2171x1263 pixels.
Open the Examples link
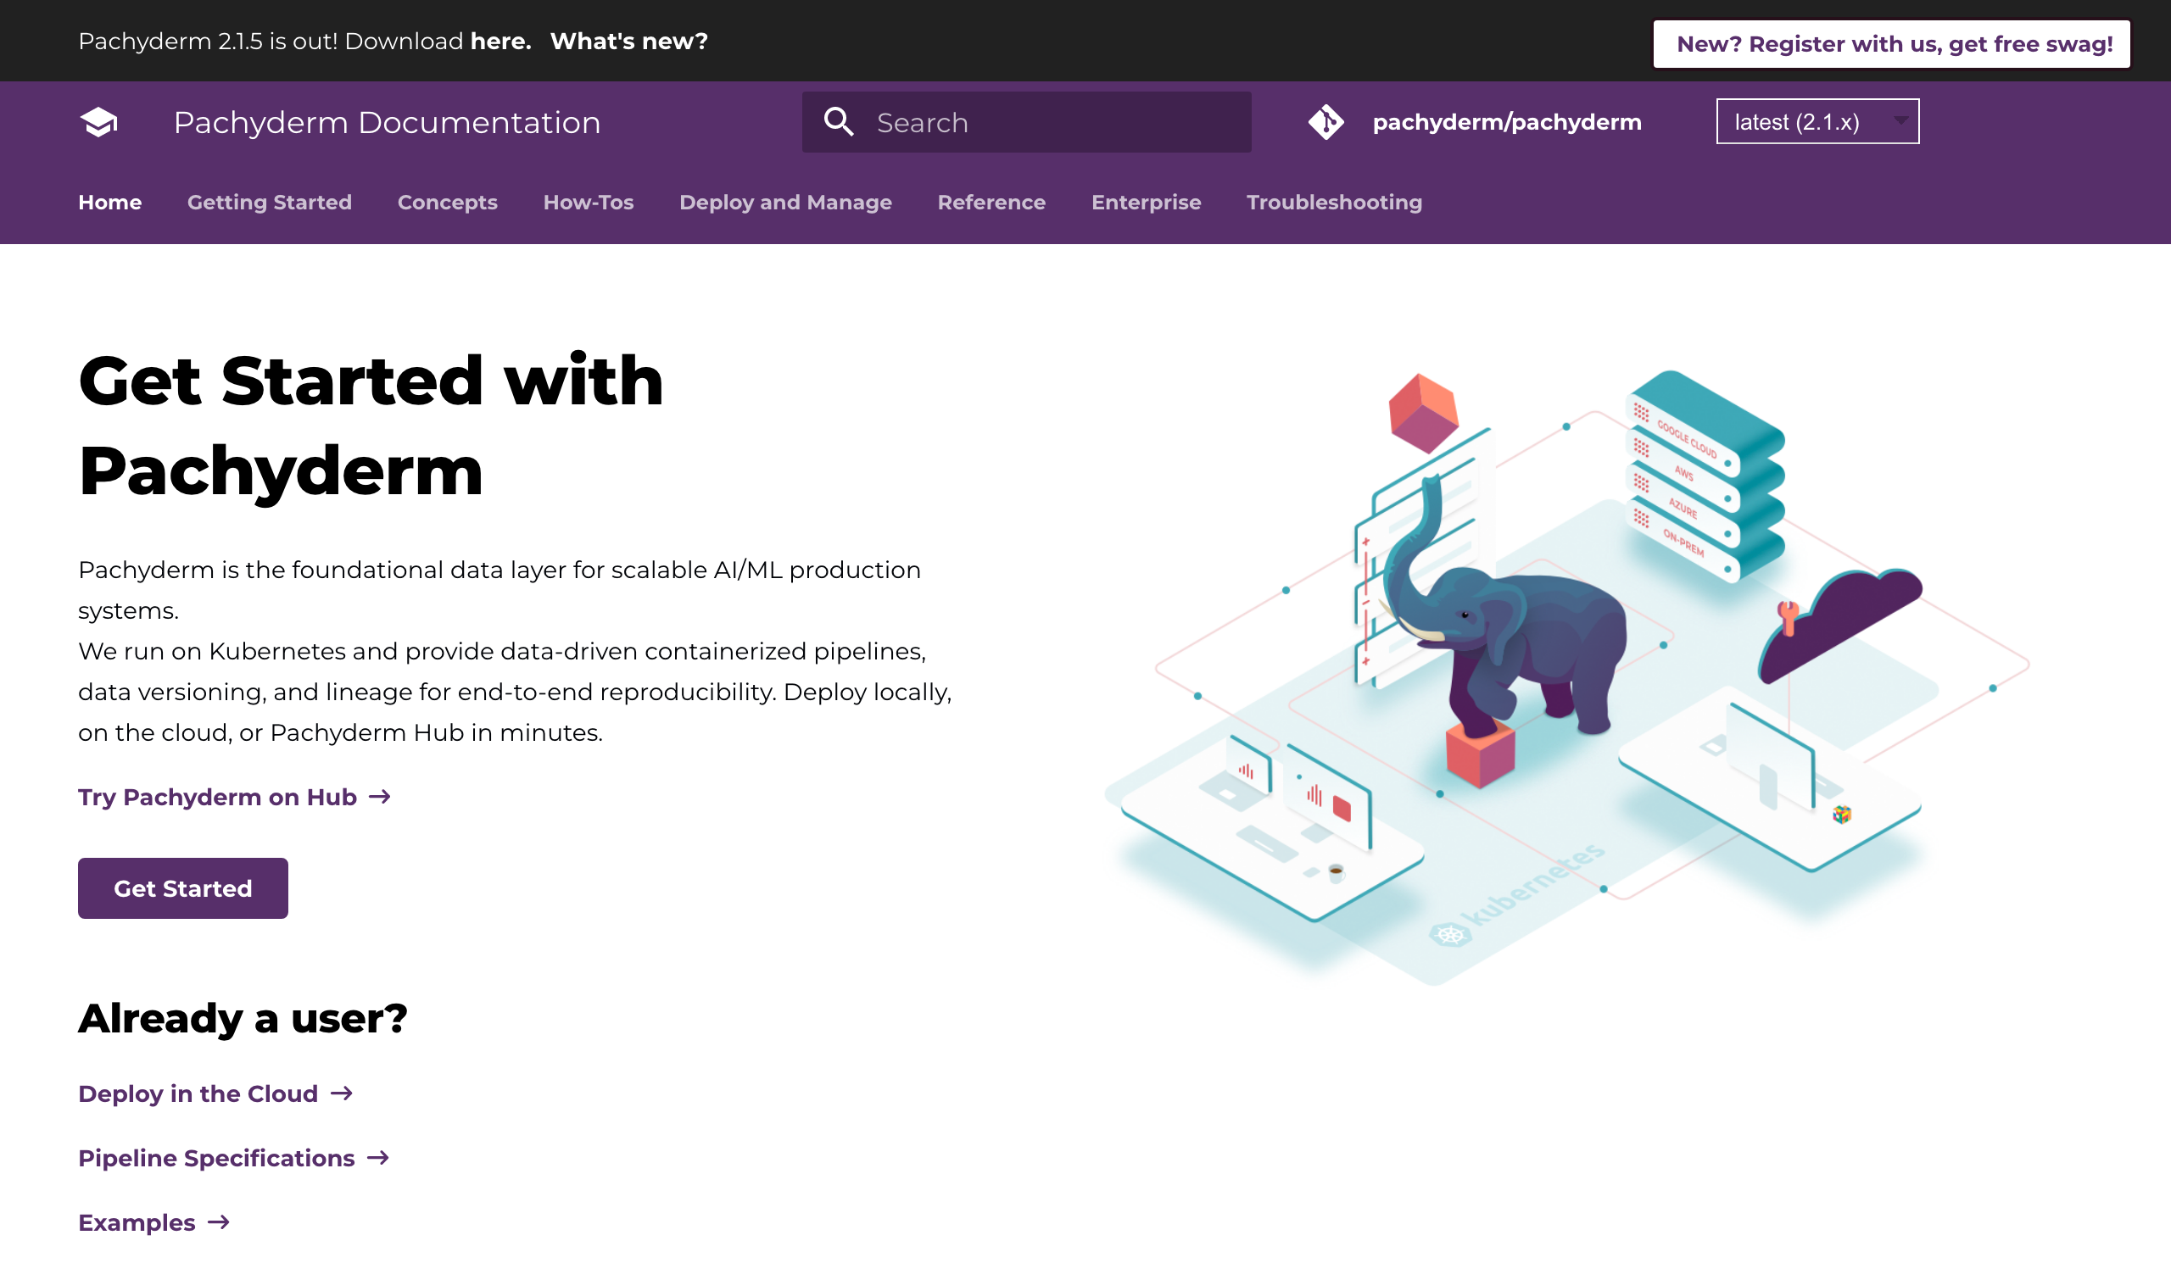point(153,1222)
